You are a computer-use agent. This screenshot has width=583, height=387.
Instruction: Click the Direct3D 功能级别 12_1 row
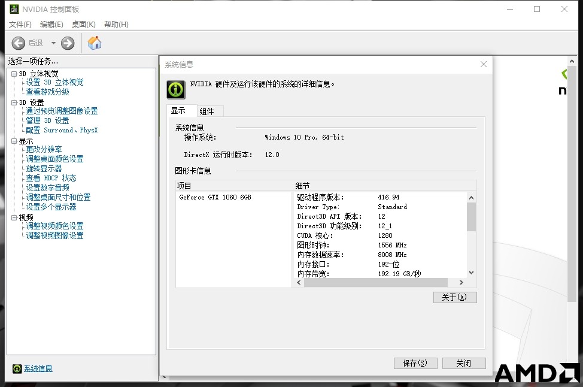click(381, 226)
